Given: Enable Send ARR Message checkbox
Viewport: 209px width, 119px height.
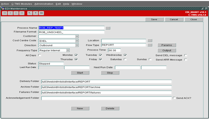Looking at the screenshot, I should coord(186,60).
